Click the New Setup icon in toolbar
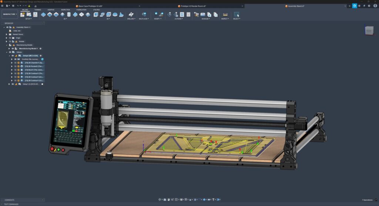 click(x=23, y=14)
